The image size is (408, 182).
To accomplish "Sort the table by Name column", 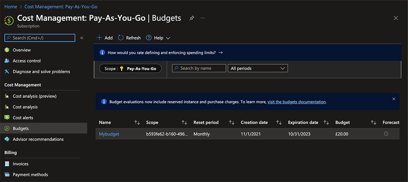I will (x=137, y=122).
